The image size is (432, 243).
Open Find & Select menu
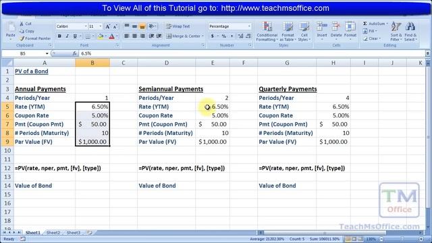point(410,32)
